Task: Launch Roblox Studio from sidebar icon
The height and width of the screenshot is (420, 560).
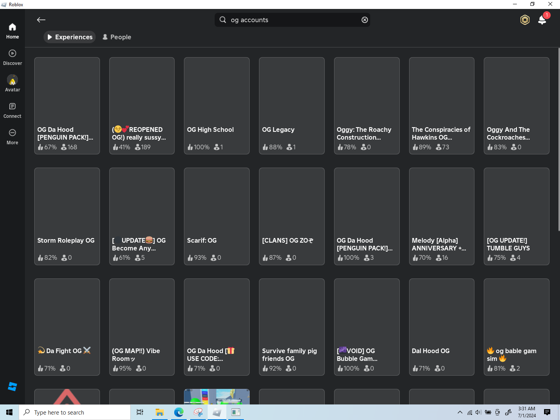Action: tap(12, 387)
